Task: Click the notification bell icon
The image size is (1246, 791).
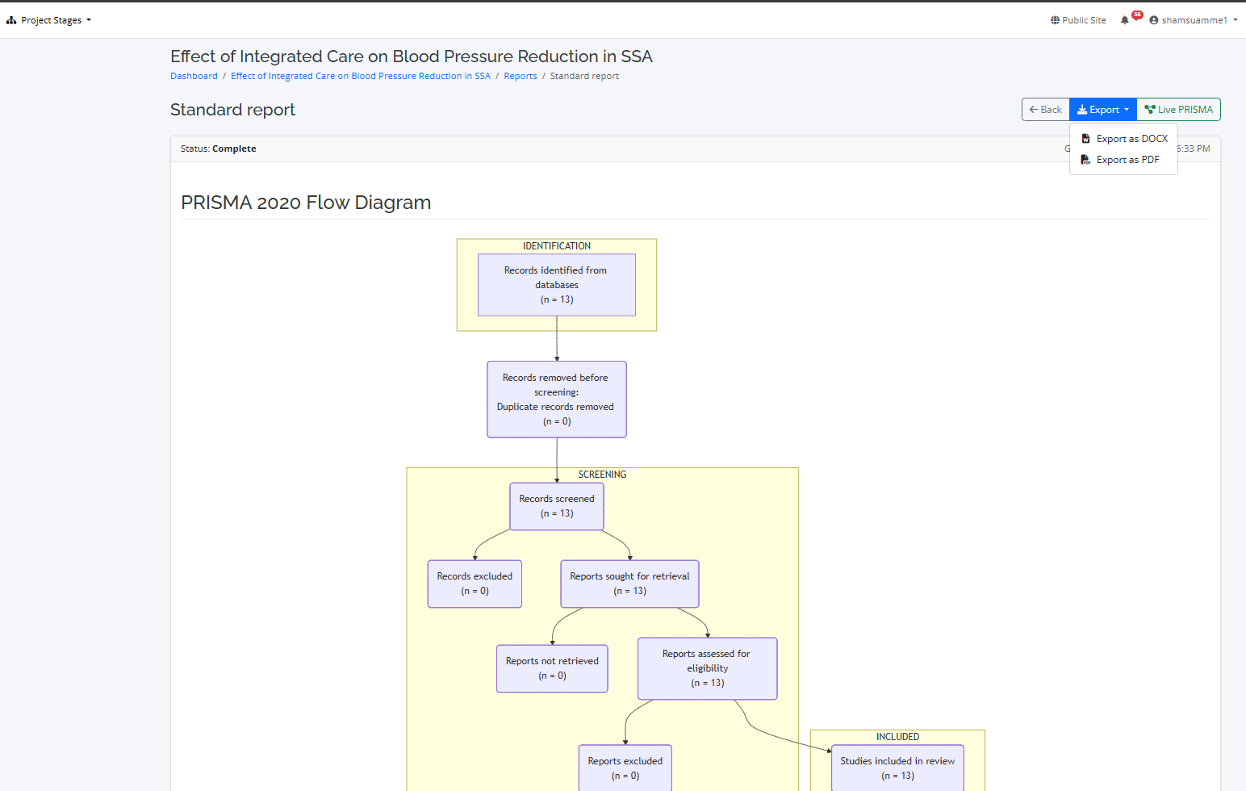Action: click(1124, 20)
